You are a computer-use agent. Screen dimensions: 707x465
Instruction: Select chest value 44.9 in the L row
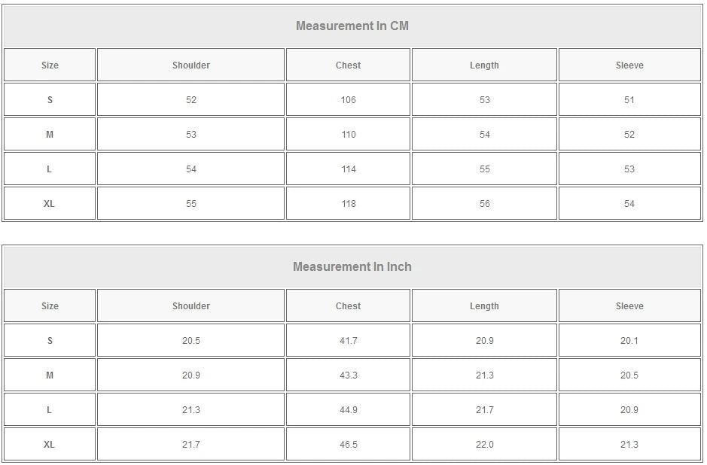point(348,410)
